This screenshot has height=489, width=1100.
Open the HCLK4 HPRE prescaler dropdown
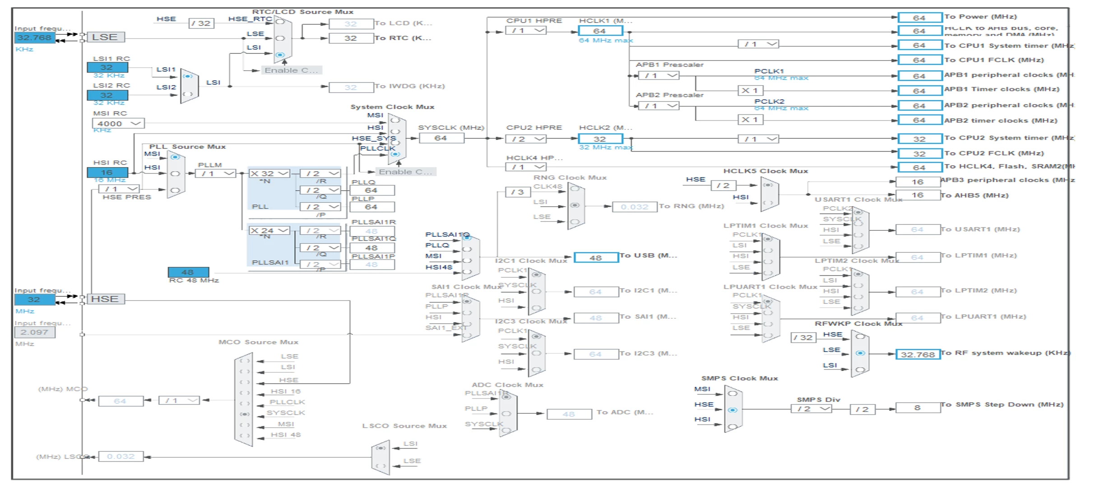click(x=526, y=167)
